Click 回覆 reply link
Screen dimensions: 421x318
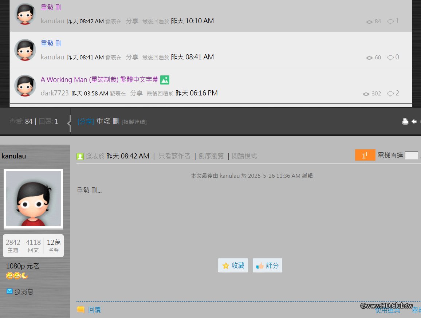pos(95,310)
